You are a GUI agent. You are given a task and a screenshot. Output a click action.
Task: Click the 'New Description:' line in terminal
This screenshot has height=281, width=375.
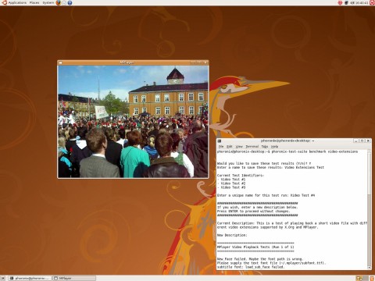(232, 235)
